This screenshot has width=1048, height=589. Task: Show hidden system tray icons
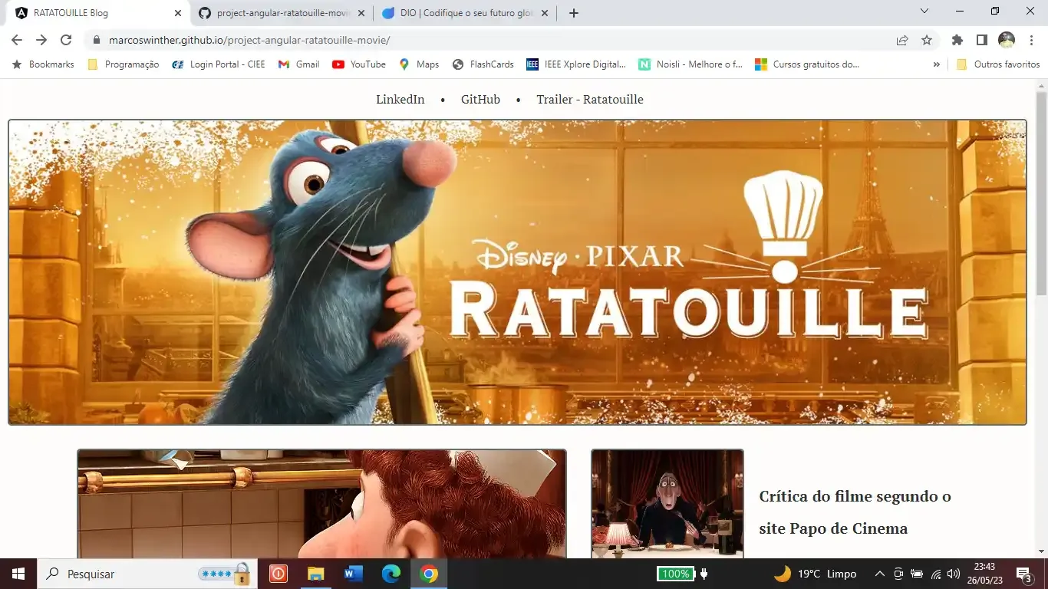tap(880, 574)
